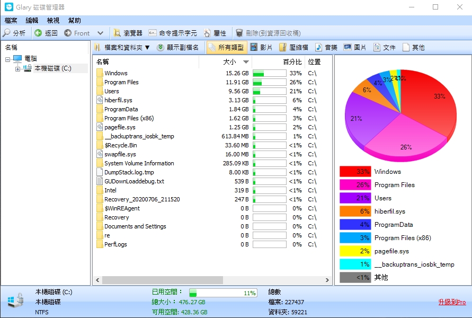Viewport: 472px width, 318px height.
Task: Click the hiberfil.sys file icon
Action: [x=100, y=100]
